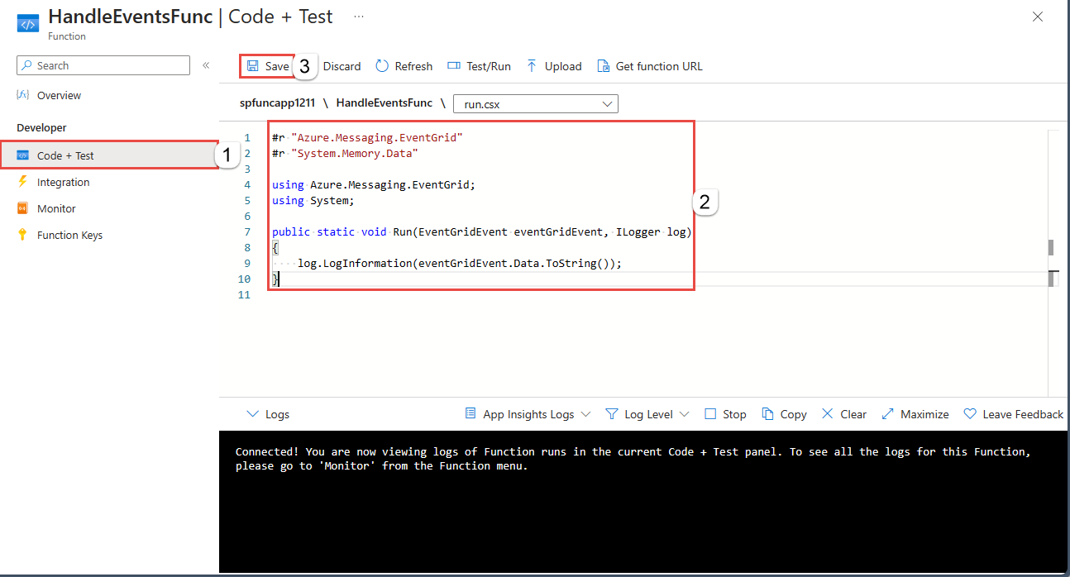Click line number 11 in editor gutter

tap(243, 294)
